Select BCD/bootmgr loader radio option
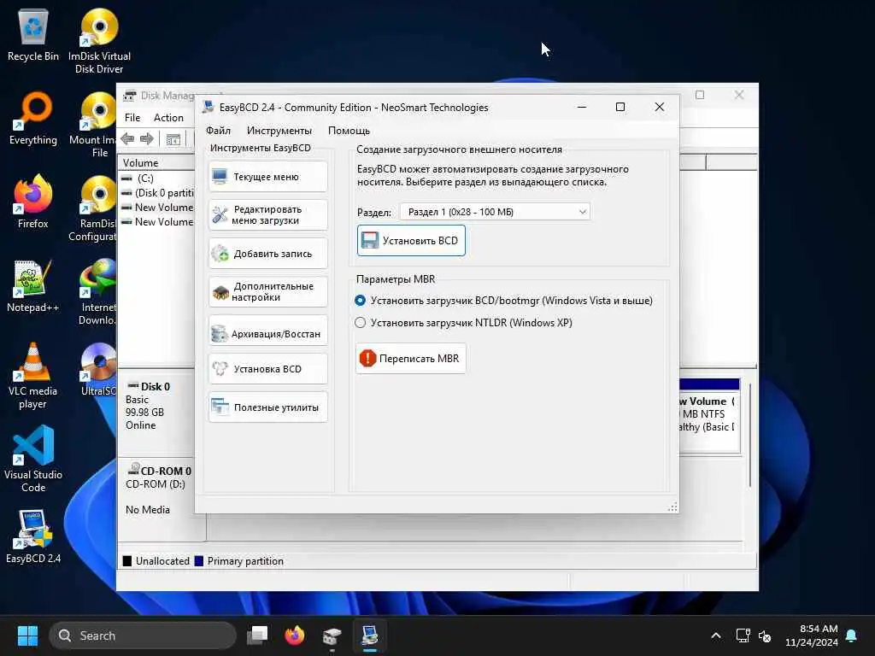 [360, 301]
